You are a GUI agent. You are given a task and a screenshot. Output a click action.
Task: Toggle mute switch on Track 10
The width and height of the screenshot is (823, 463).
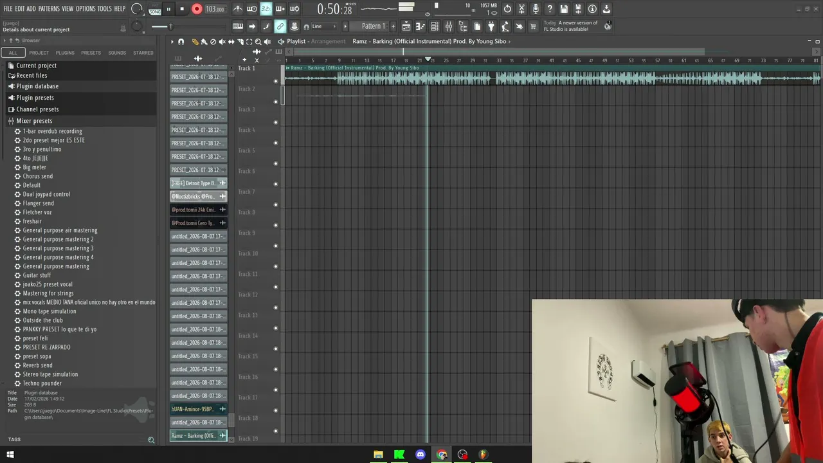(276, 266)
